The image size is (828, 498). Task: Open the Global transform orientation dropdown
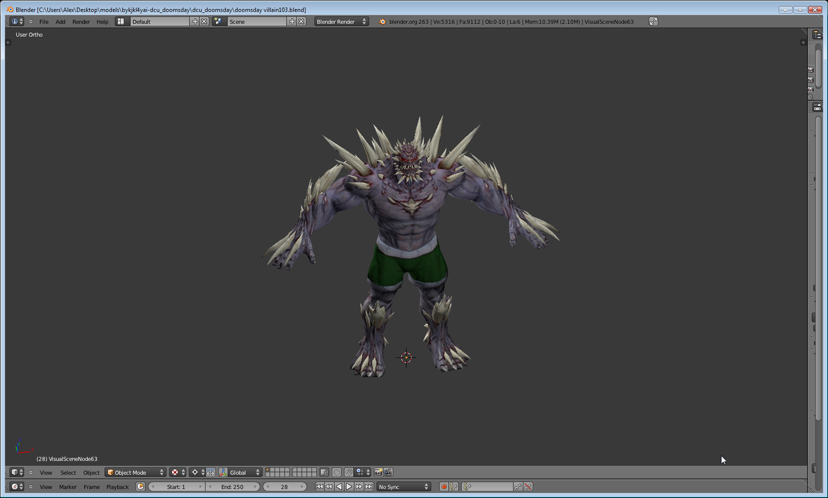tap(245, 473)
